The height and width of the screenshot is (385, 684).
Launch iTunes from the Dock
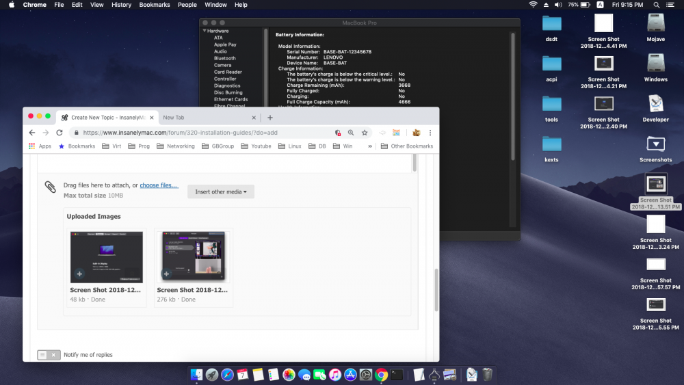[335, 375]
